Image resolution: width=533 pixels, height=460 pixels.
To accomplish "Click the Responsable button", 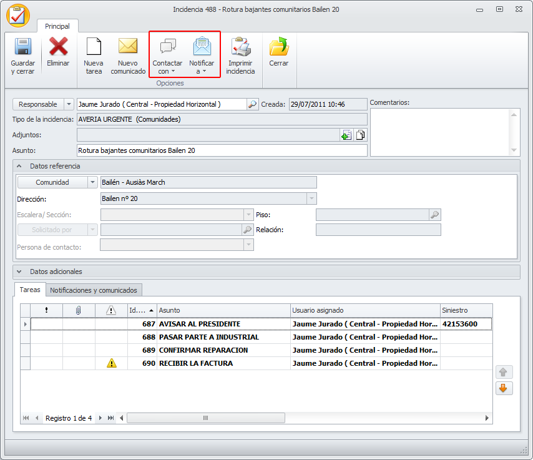I will (x=38, y=104).
